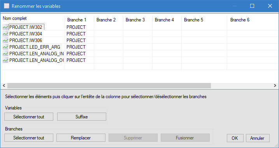Image resolution: width=279 pixels, height=148 pixels.
Task: Click the chart icon beside PROJECT.LED_ERR_ARG
Action: tap(5, 47)
